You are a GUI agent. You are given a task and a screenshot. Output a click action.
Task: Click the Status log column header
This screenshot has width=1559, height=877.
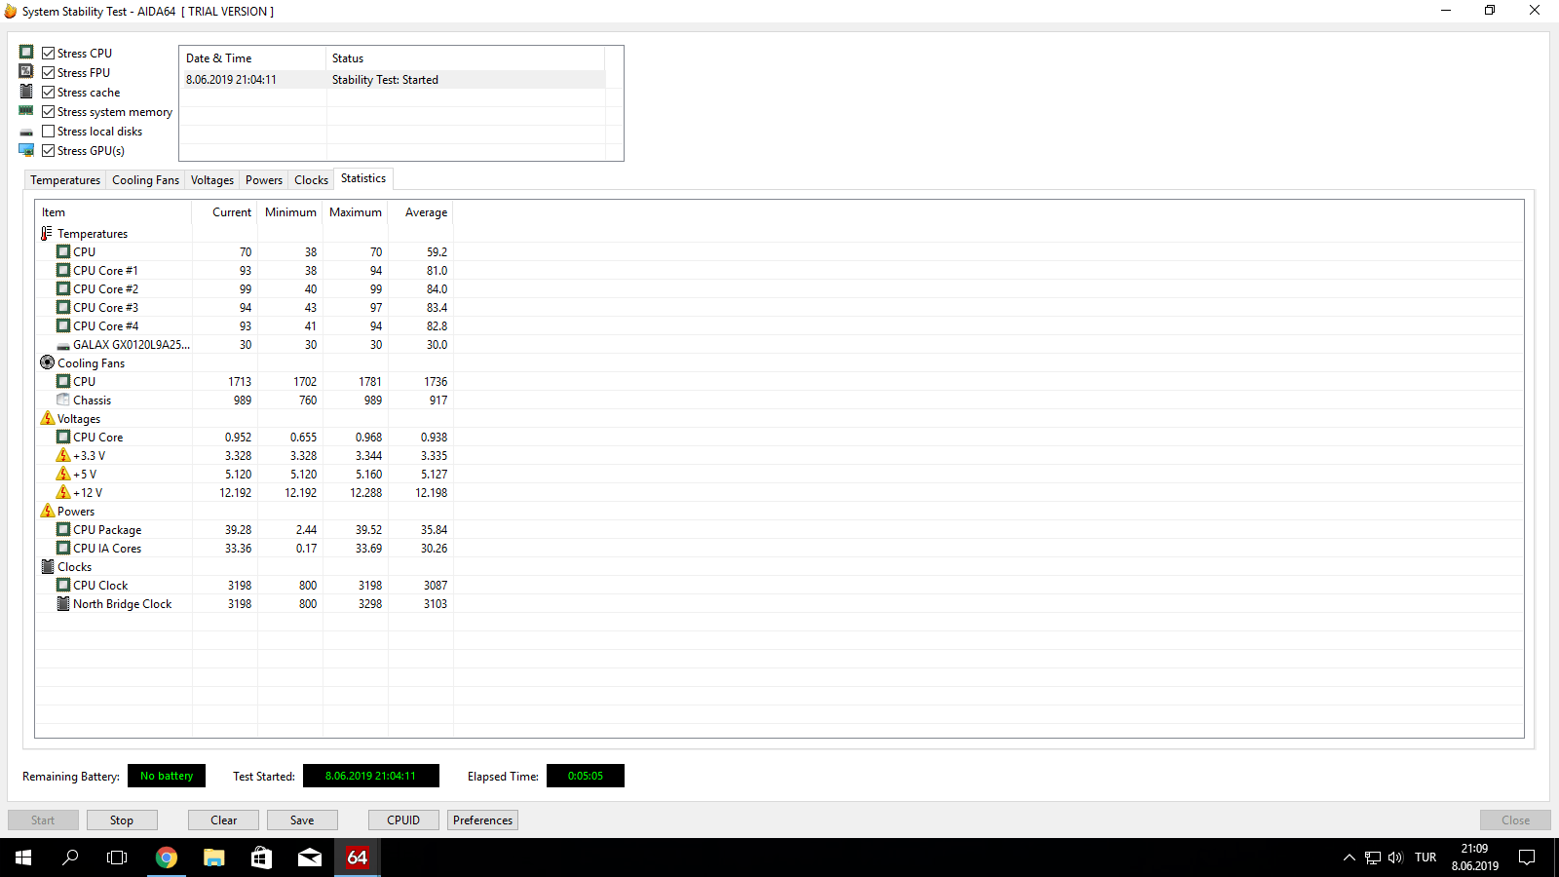coord(466,58)
